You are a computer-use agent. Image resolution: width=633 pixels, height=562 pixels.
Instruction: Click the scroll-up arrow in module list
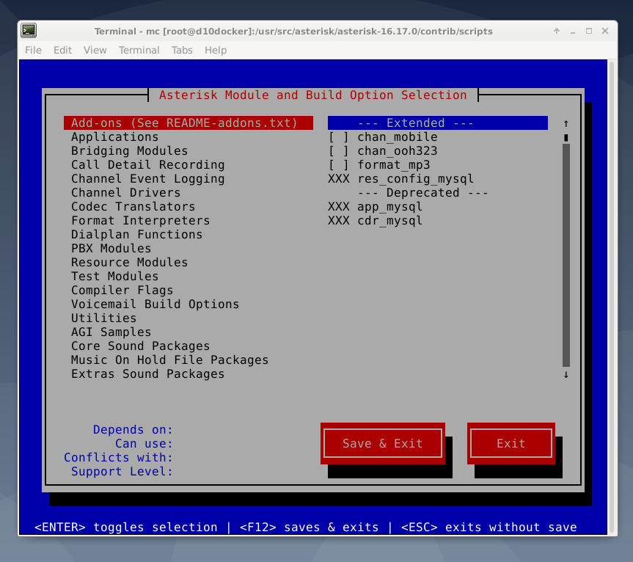tap(566, 123)
